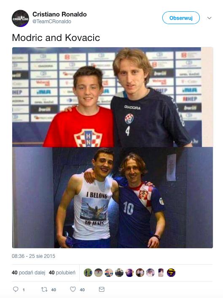Click the reply speech bubble icon
This screenshot has width=223, height=298.
click(x=16, y=289)
